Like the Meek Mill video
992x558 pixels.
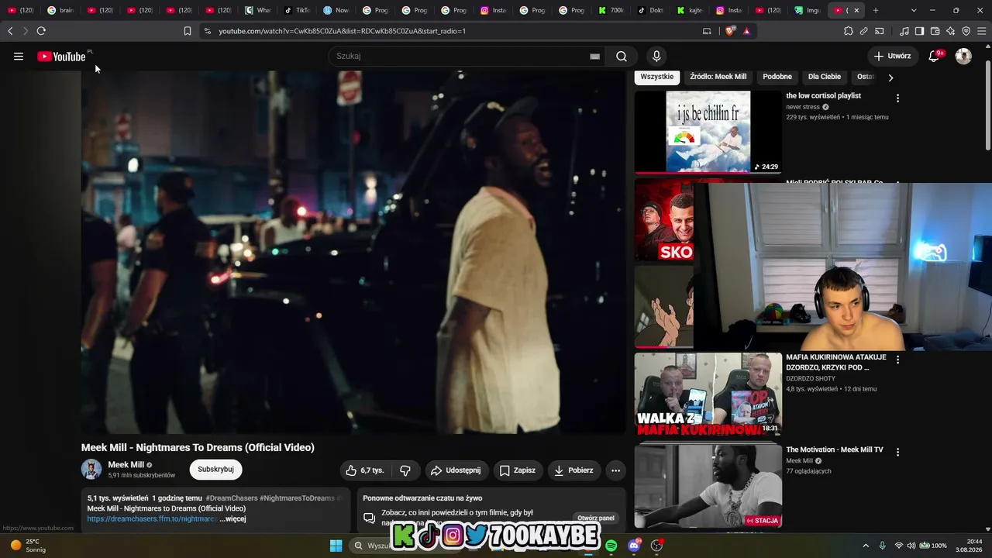tap(364, 470)
